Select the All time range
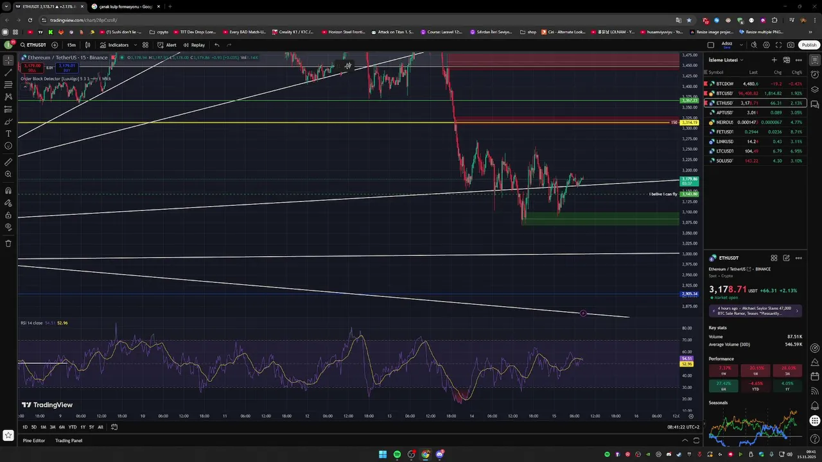This screenshot has height=462, width=822. point(100,427)
